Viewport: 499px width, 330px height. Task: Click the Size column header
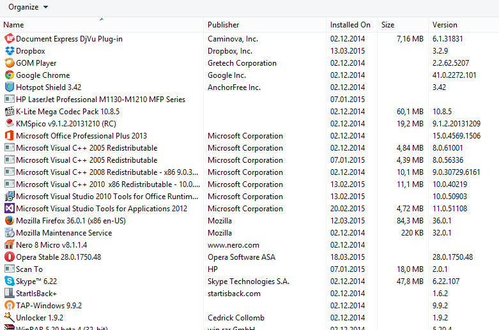(x=388, y=25)
